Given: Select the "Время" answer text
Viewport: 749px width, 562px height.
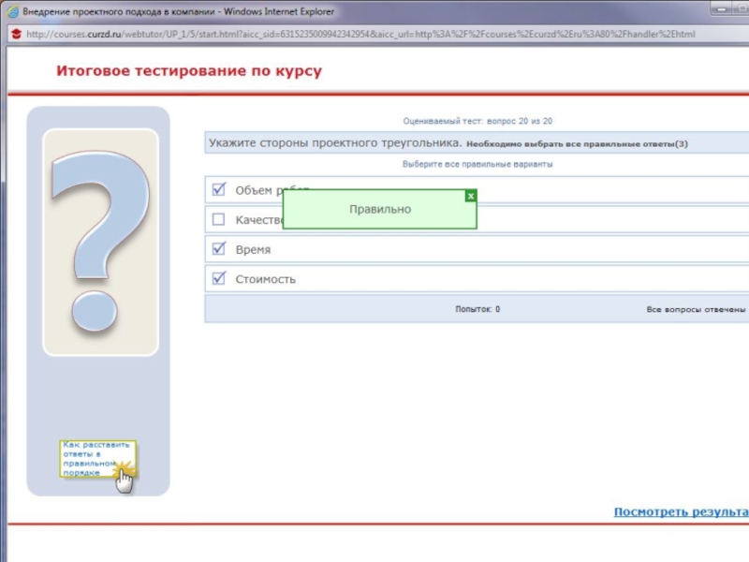Looking at the screenshot, I should (253, 249).
